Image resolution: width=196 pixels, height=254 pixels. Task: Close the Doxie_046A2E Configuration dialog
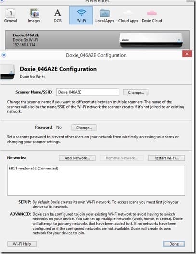(x=187, y=54)
